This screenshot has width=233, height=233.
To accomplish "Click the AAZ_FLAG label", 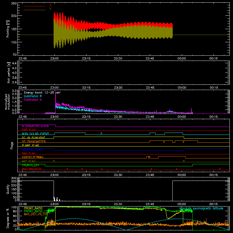I will point(29,161).
